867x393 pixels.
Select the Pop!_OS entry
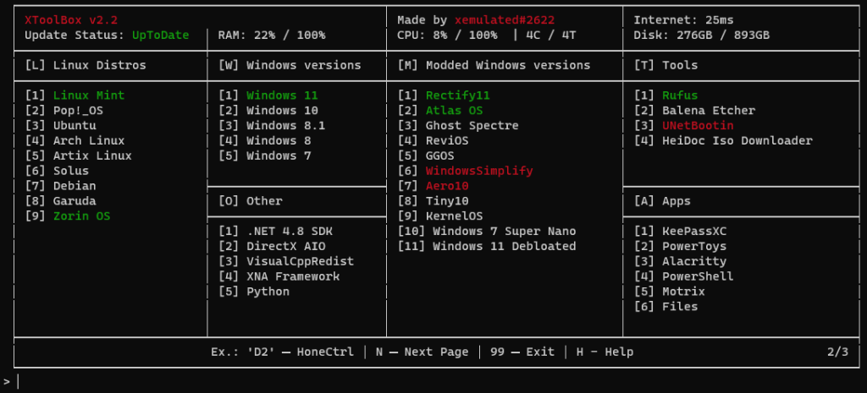[64, 111]
